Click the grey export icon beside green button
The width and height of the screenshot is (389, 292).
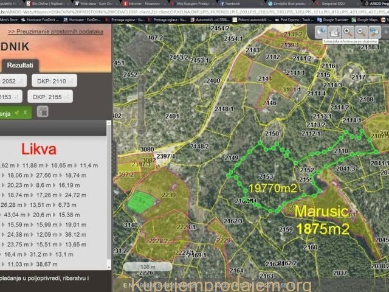coord(43,112)
